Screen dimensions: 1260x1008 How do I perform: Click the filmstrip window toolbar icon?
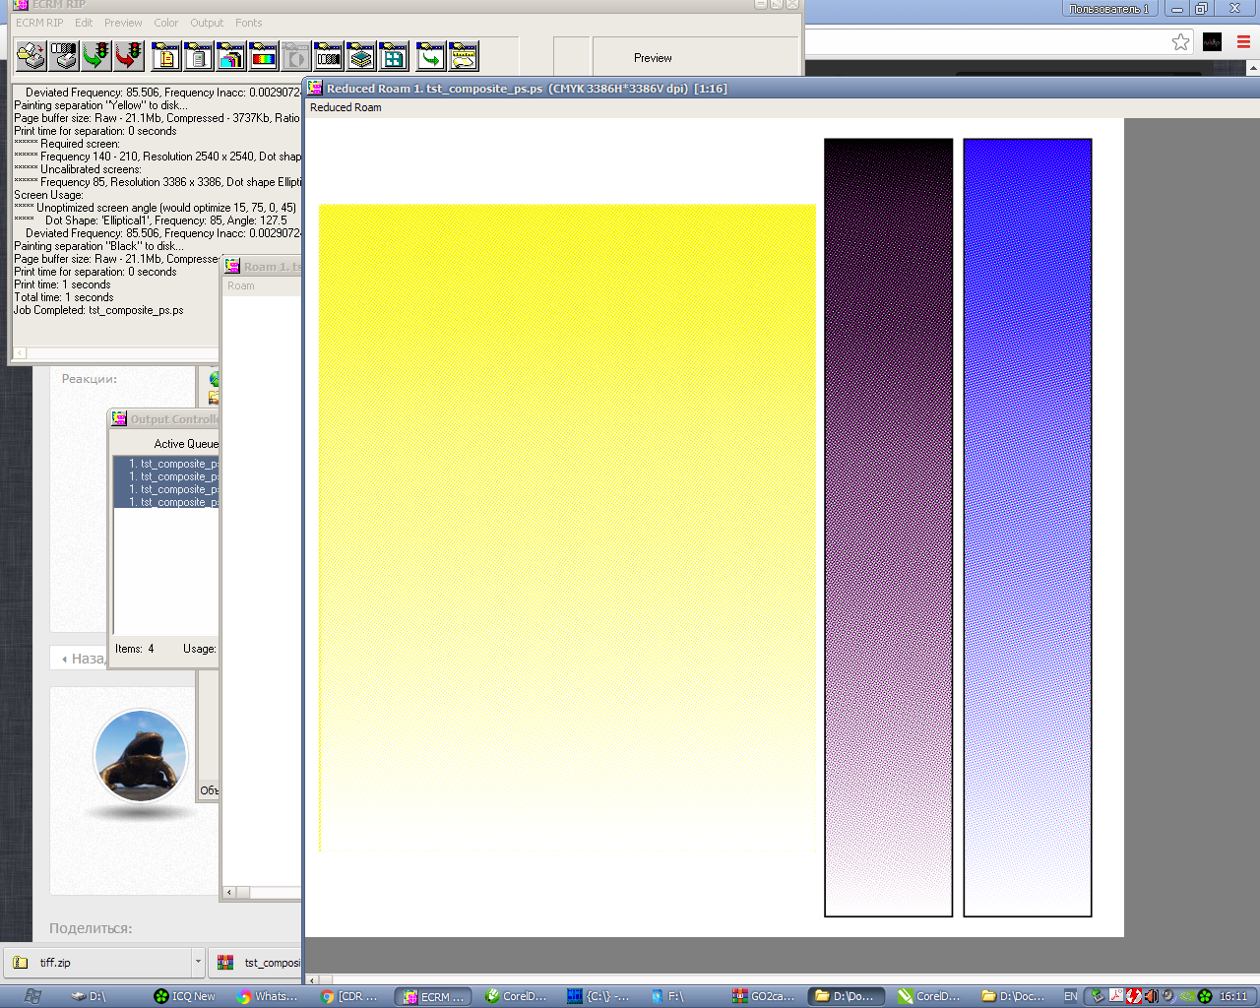[x=329, y=56]
